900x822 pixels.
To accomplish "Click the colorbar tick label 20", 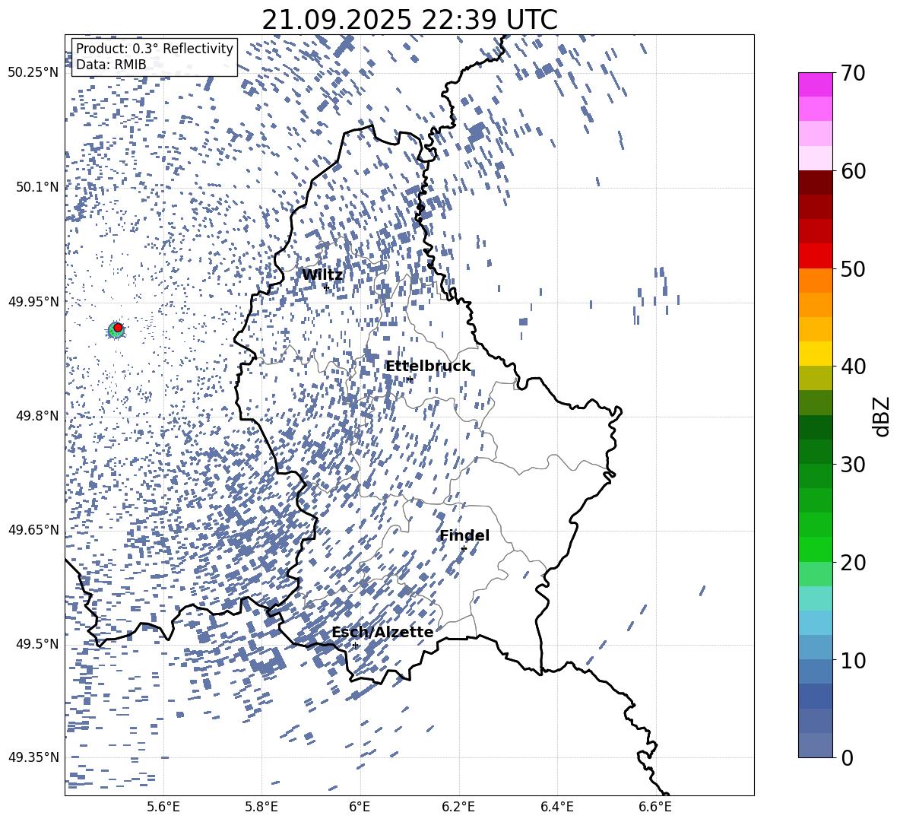I will coord(854,563).
